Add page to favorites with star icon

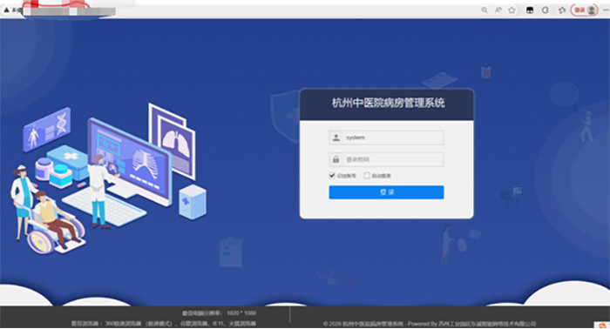click(512, 10)
